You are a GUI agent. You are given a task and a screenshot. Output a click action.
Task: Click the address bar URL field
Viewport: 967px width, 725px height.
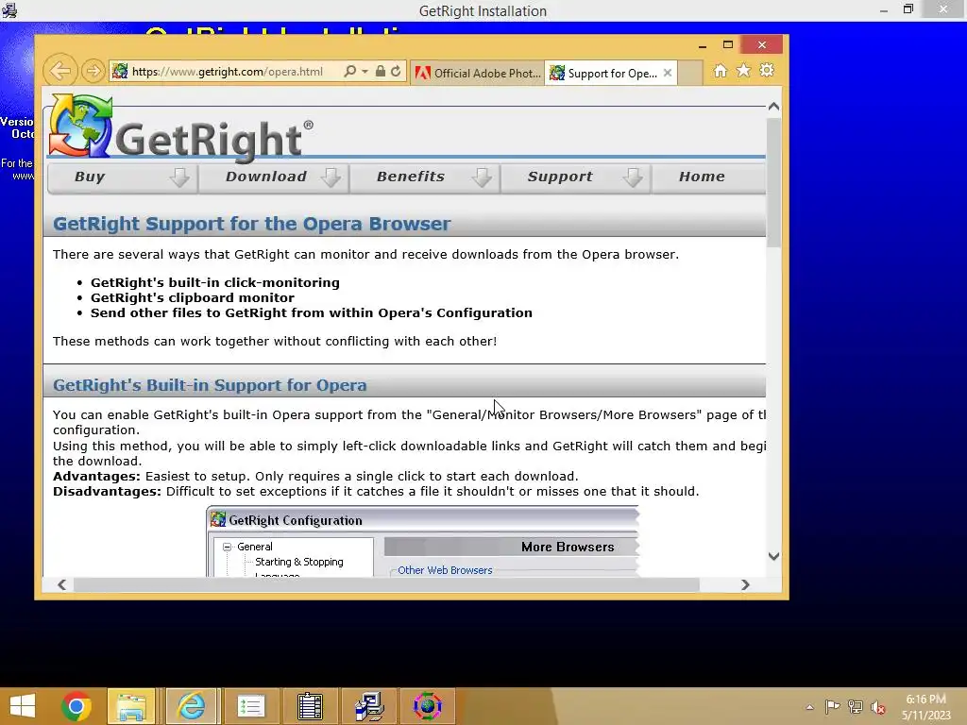pos(227,72)
